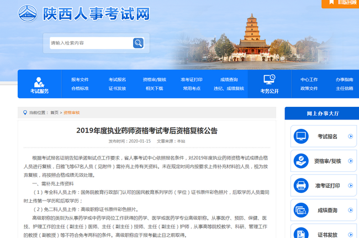Click the magnifier search button
Viewport: 359px width, 238px height.
pyautogui.click(x=138, y=43)
